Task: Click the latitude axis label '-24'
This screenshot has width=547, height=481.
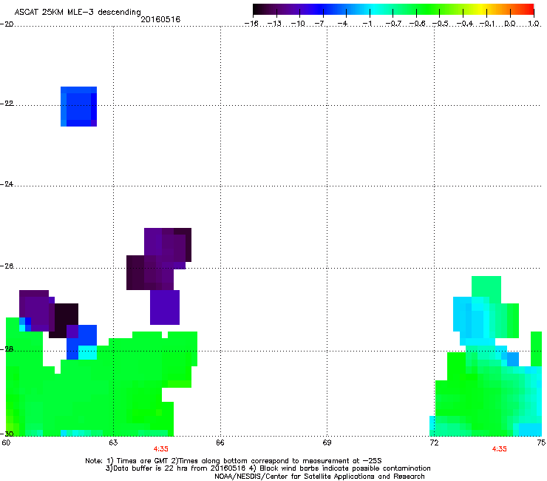Action: tap(7, 184)
